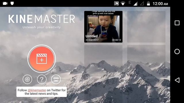The image size is (184, 103).
Task: Tap the first mobile signal strength icon
Action: click(x=135, y=4)
